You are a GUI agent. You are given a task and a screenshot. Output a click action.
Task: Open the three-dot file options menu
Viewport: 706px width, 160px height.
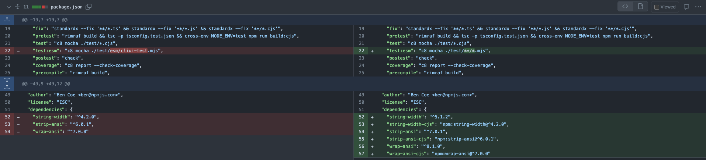(698, 7)
